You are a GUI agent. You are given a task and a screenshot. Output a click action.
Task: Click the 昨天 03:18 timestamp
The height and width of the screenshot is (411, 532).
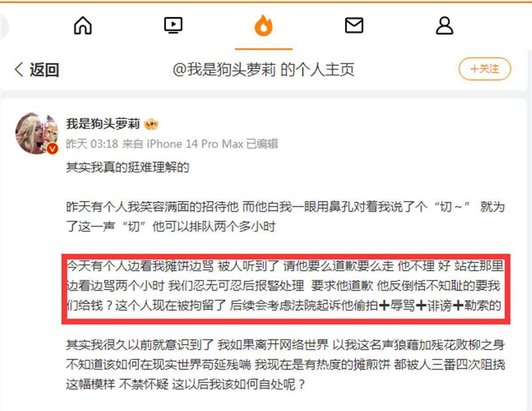pos(92,144)
